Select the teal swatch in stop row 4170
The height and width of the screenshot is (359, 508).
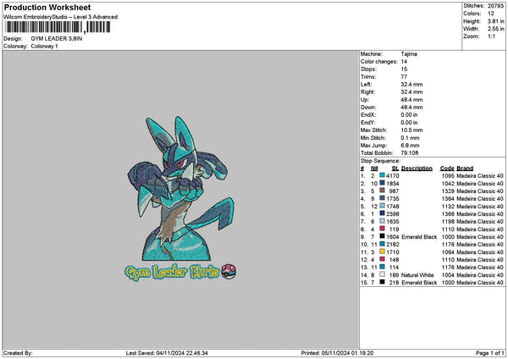point(383,175)
